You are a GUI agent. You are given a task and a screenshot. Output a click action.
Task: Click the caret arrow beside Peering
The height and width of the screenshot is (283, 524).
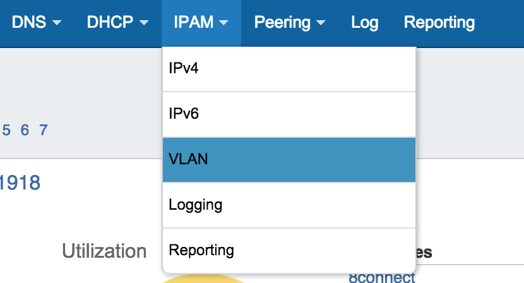click(x=321, y=23)
